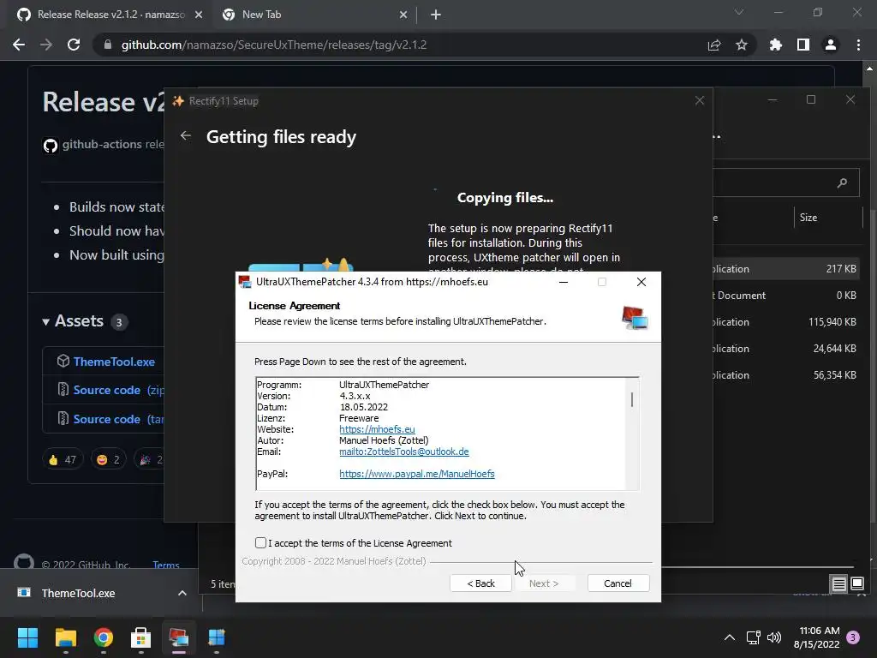The width and height of the screenshot is (877, 658).
Task: Close the New Tab browser tab
Action: pyautogui.click(x=403, y=15)
